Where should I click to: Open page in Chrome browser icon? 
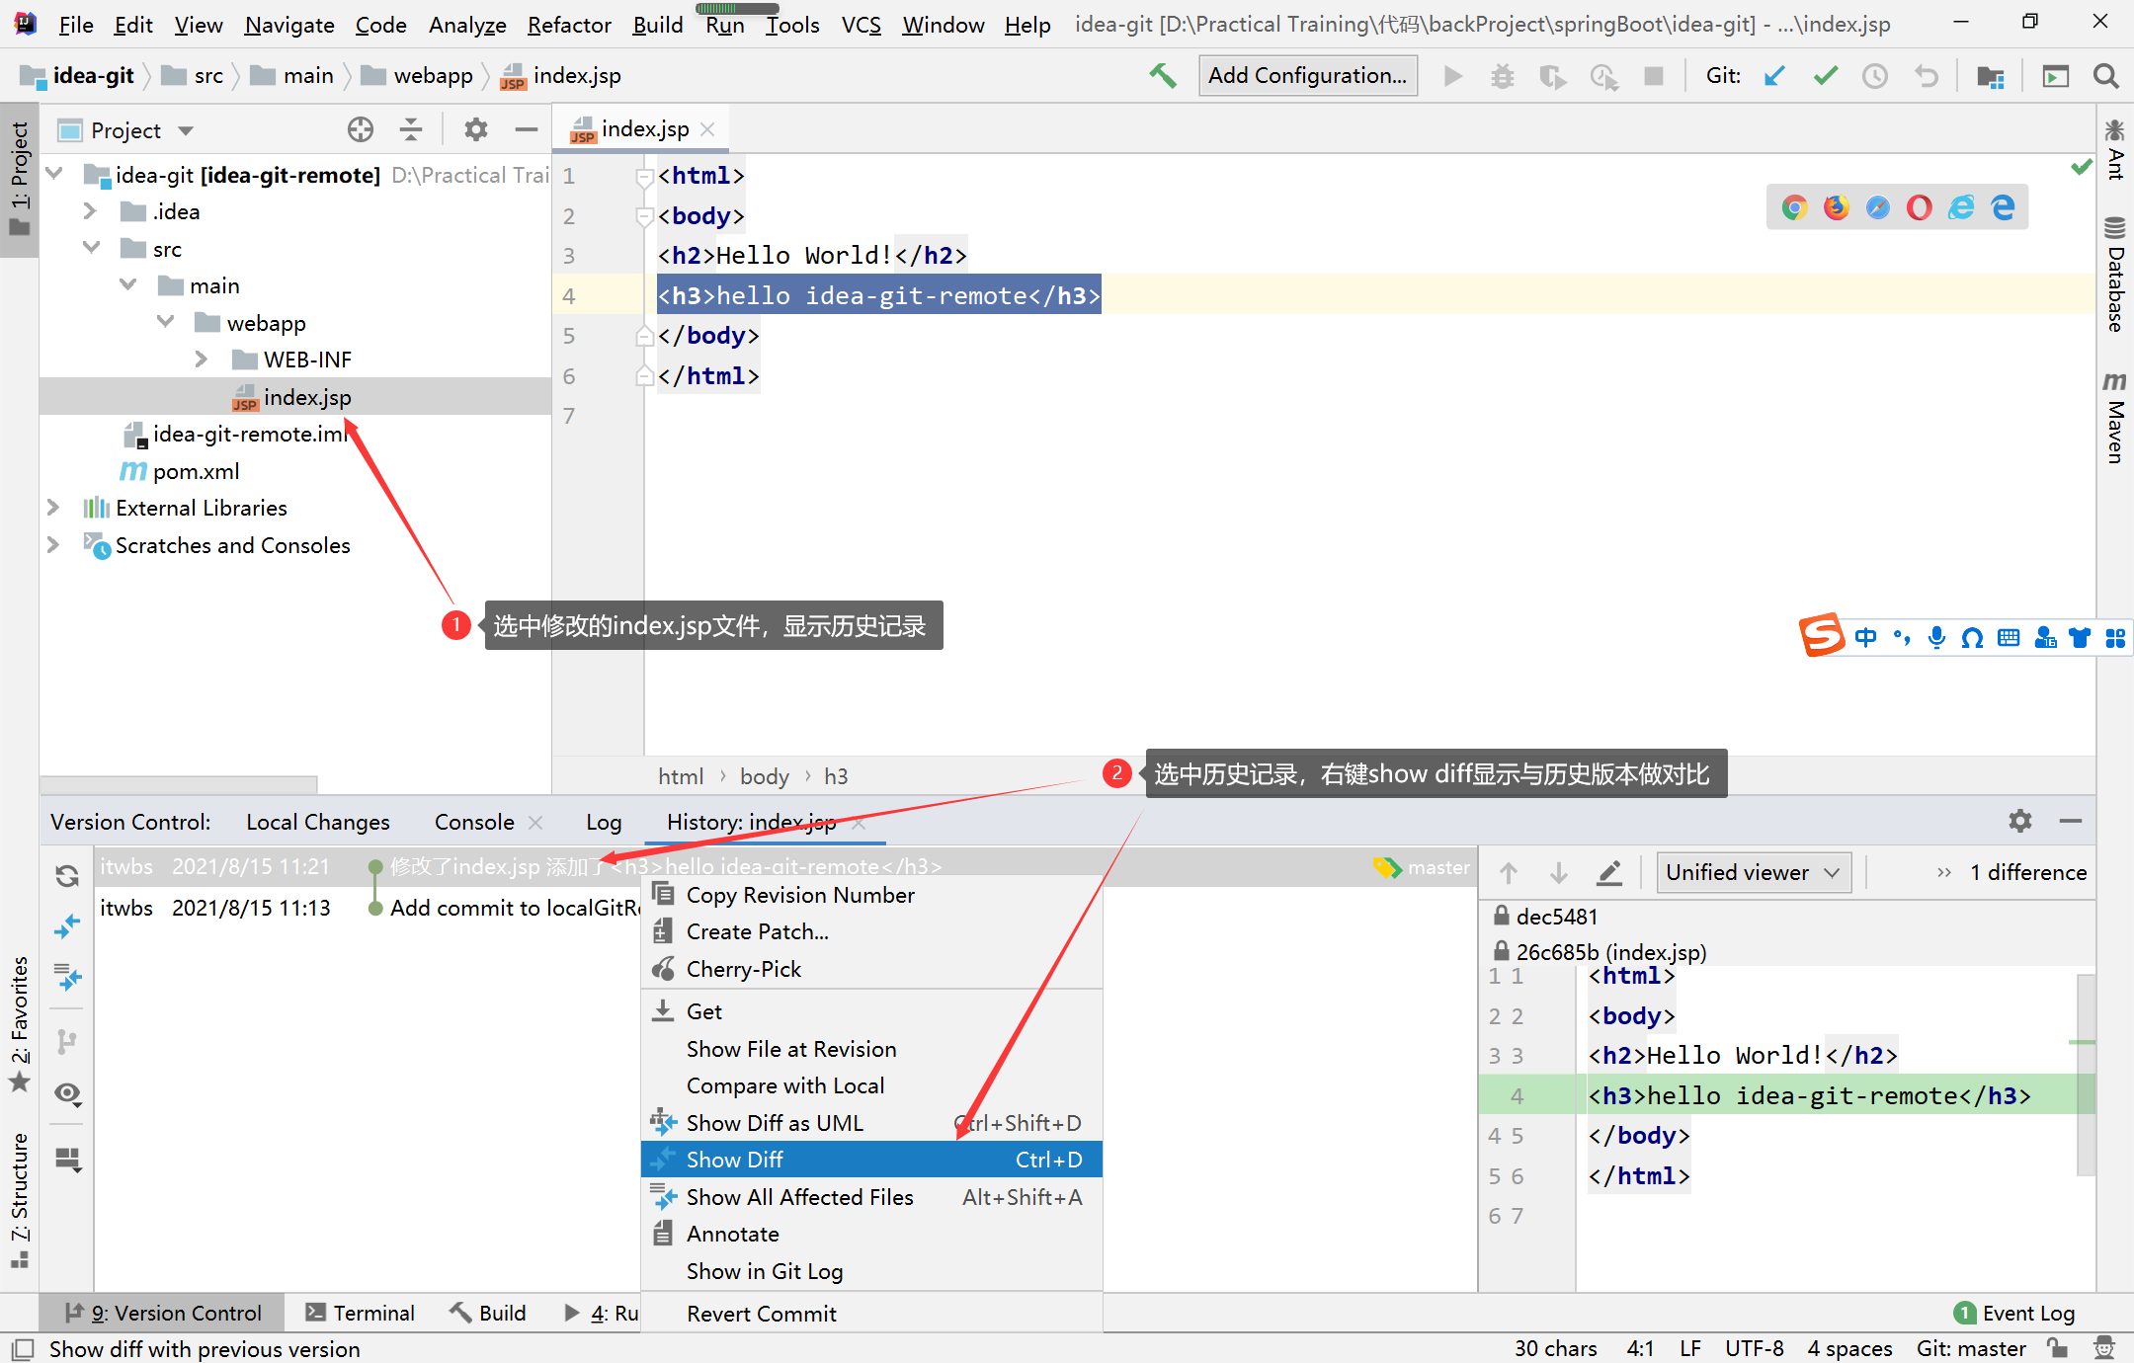click(1794, 207)
